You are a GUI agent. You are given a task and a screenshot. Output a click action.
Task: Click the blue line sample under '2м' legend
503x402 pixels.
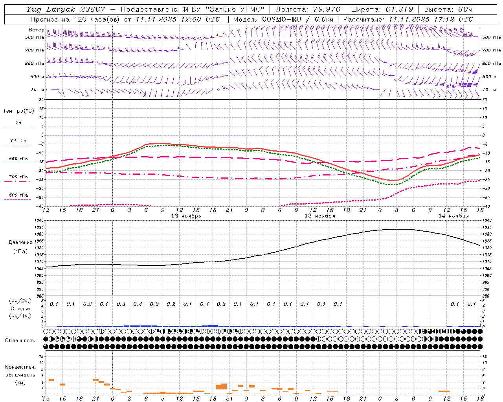(18, 127)
